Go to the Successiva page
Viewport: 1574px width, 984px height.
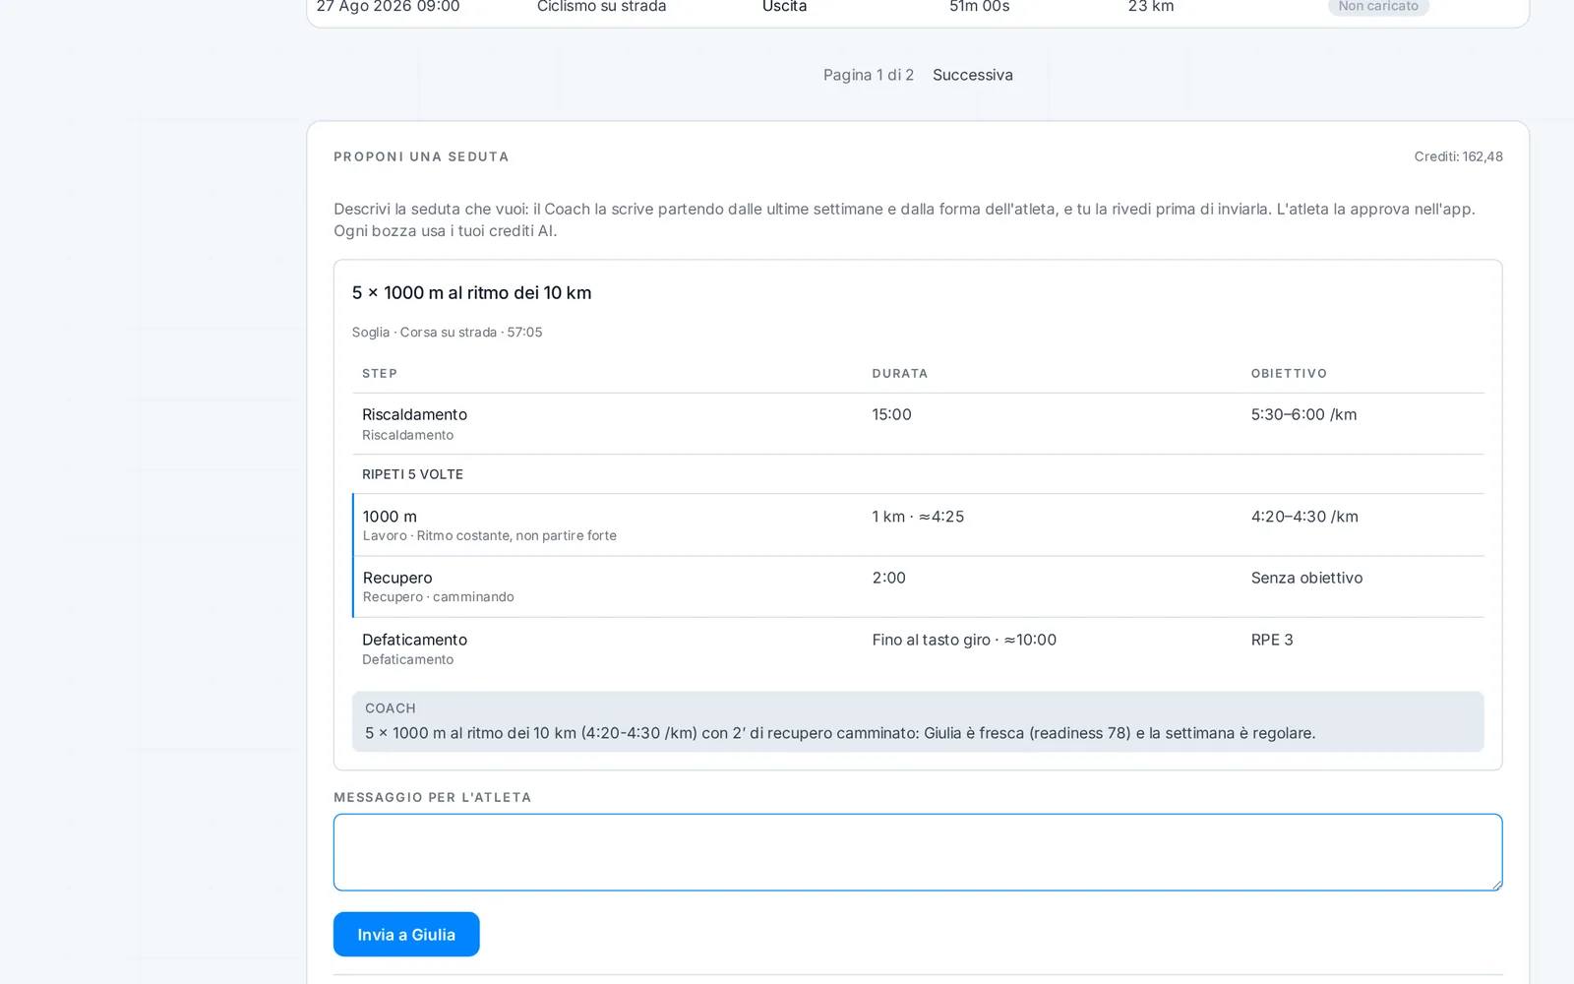(x=972, y=75)
